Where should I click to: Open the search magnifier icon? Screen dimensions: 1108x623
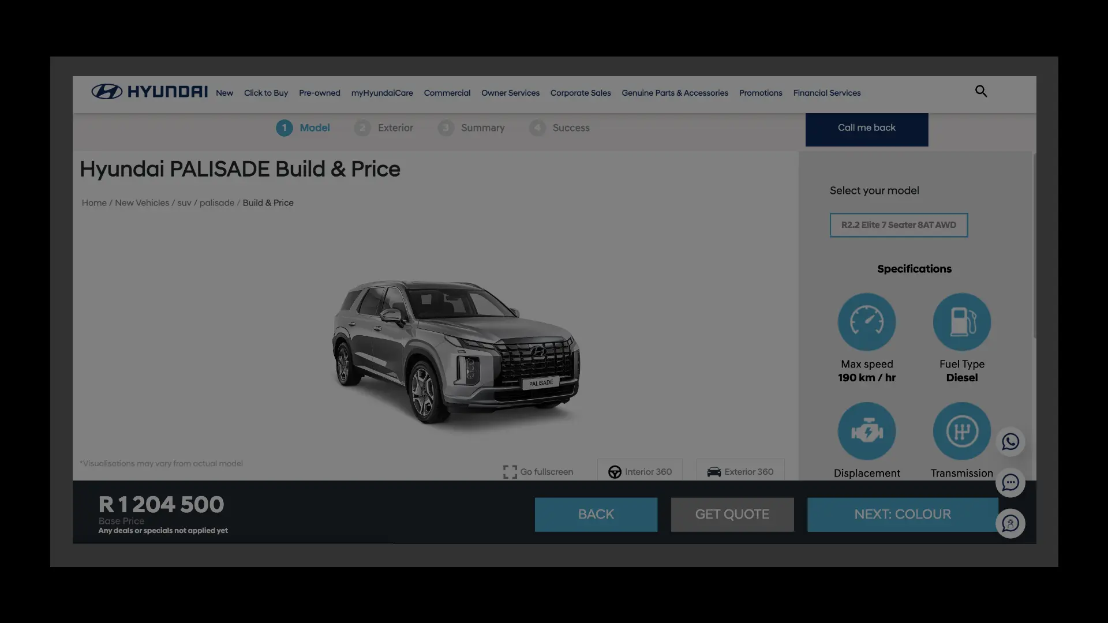tap(981, 91)
